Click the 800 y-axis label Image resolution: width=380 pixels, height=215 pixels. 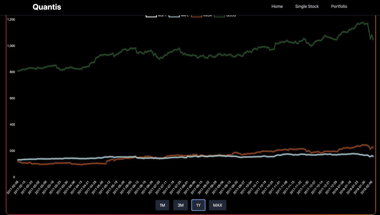tap(12, 72)
